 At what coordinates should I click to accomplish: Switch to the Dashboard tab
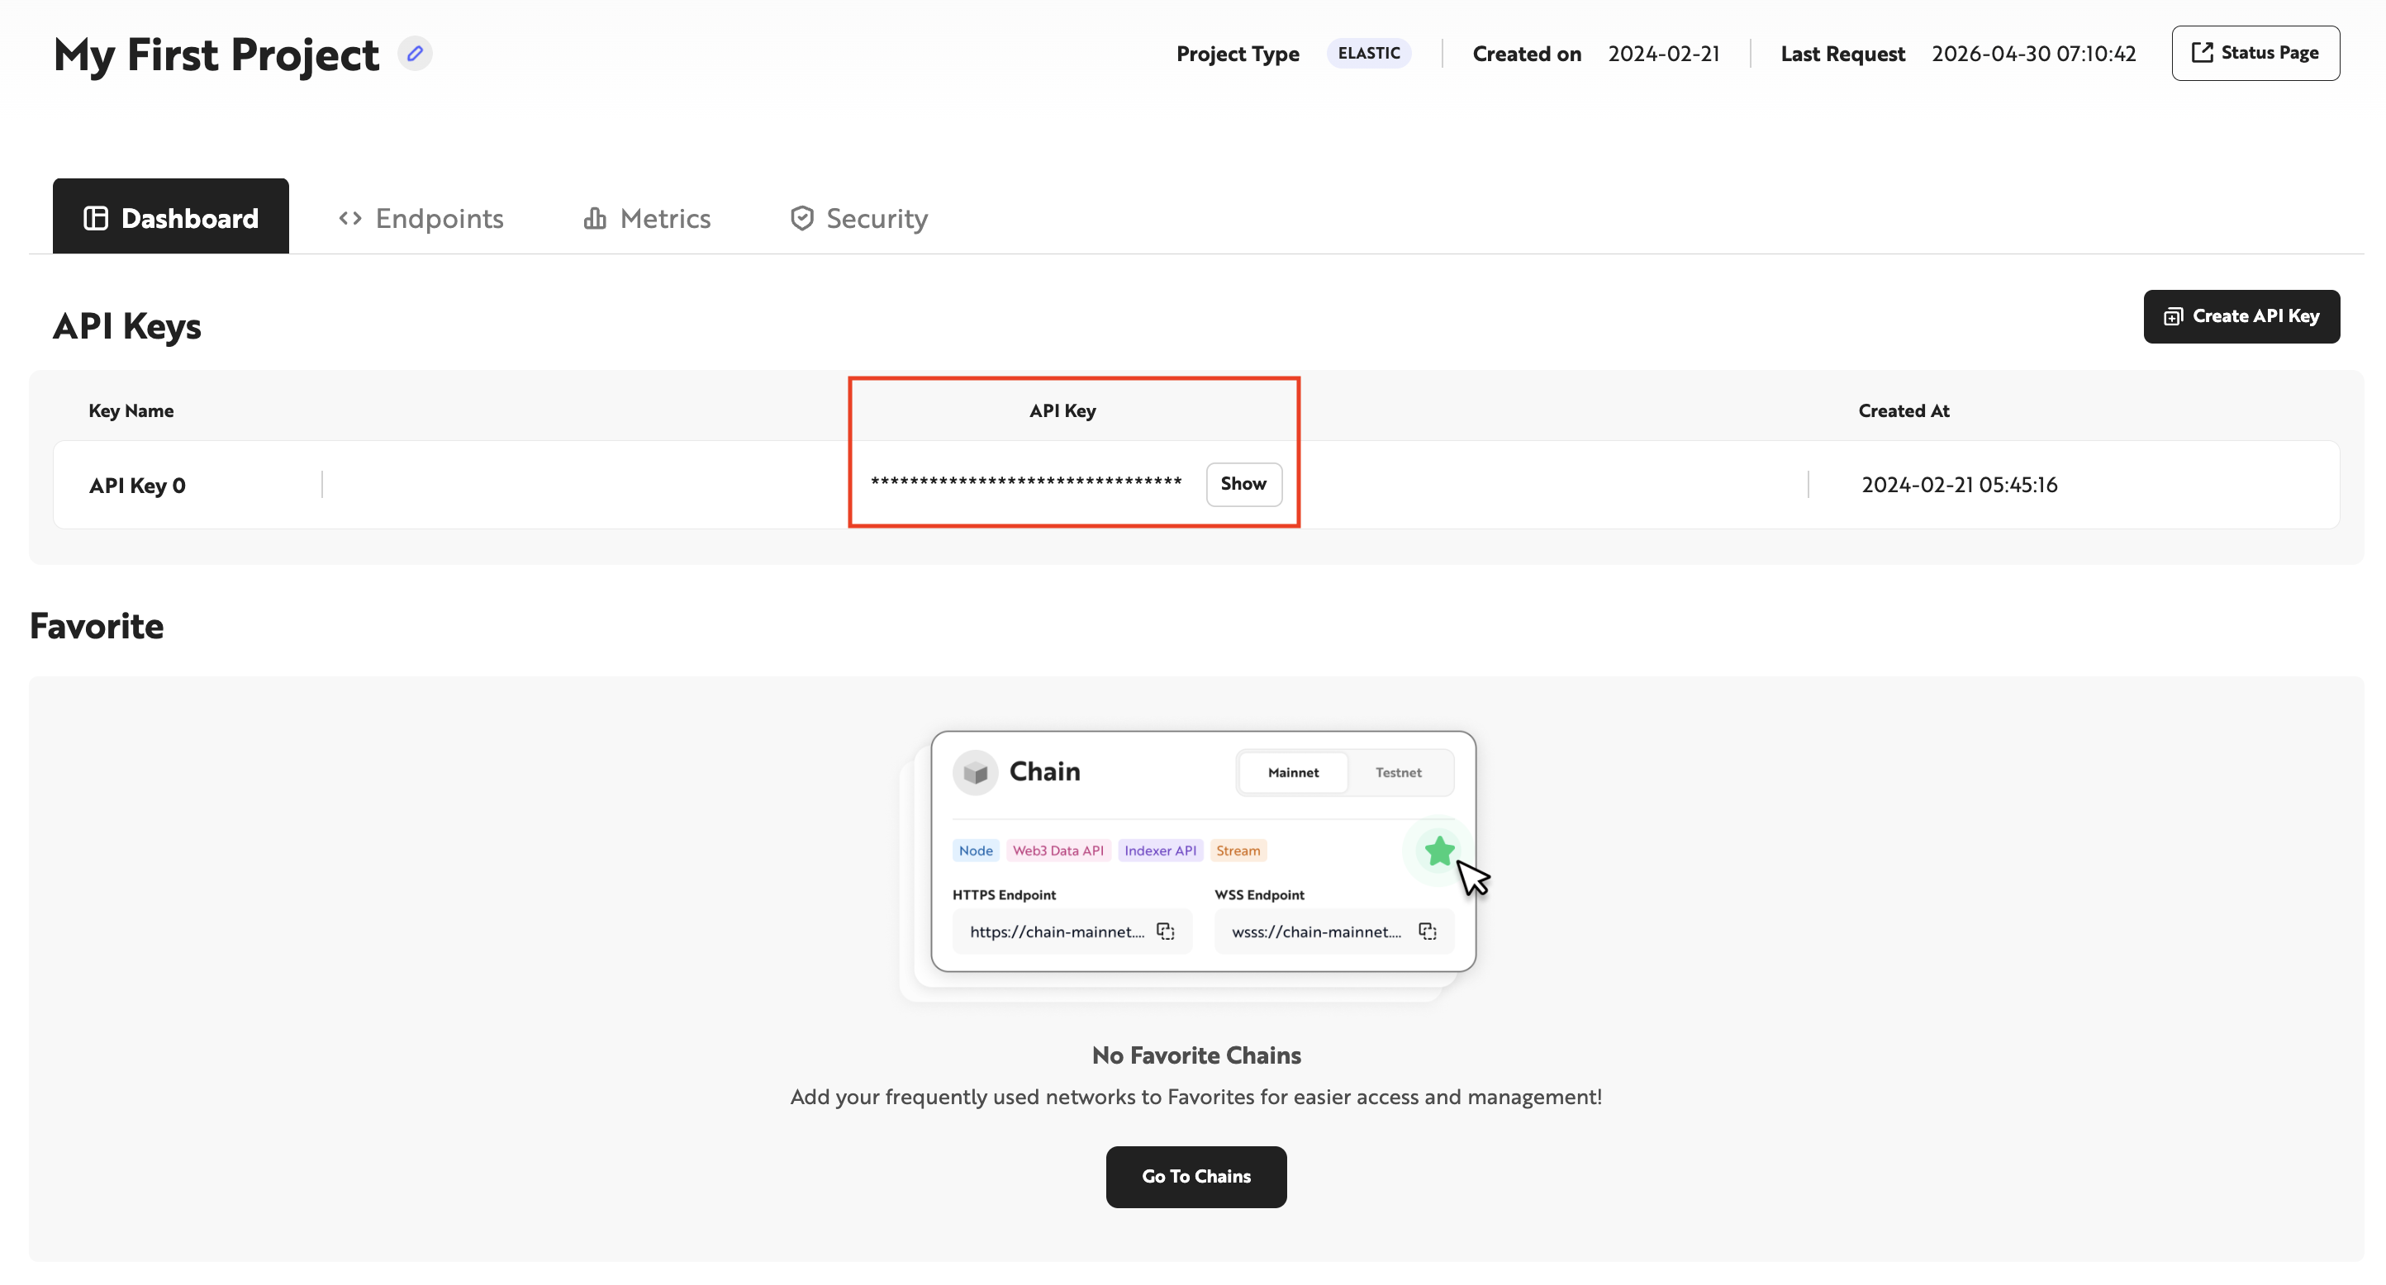(170, 216)
